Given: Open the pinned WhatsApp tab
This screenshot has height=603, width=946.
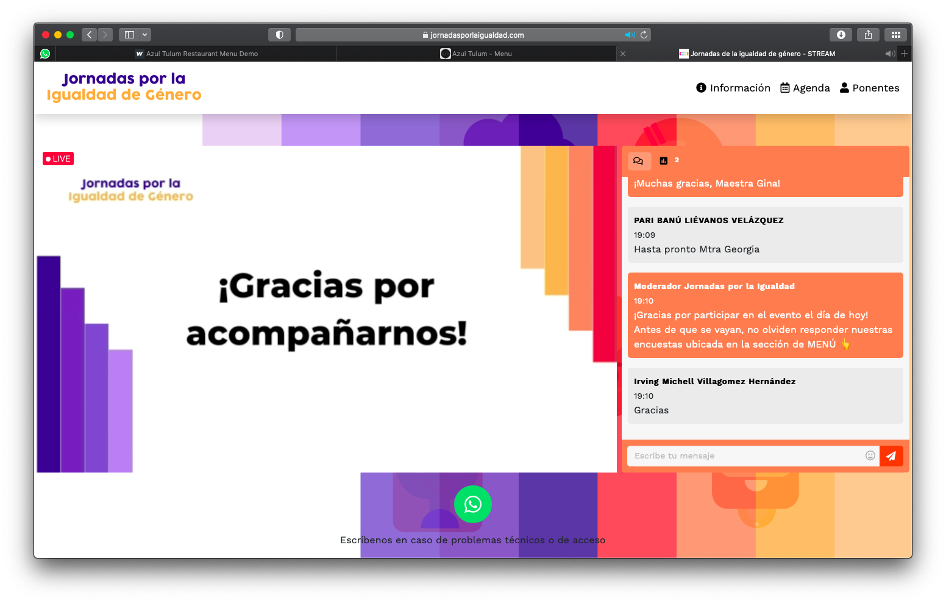Looking at the screenshot, I should pos(45,54).
